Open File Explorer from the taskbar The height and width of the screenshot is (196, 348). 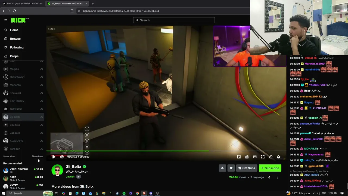104,193
